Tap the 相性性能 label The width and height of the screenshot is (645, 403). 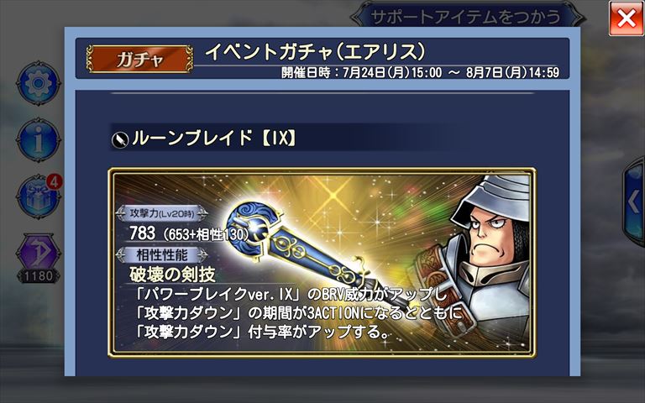161,255
